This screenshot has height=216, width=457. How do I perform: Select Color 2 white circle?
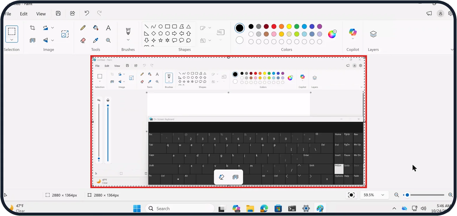click(240, 40)
